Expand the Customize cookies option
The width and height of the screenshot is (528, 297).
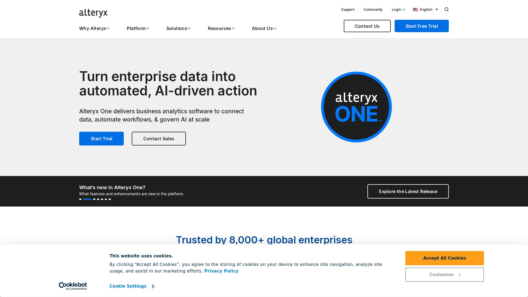[x=444, y=275]
